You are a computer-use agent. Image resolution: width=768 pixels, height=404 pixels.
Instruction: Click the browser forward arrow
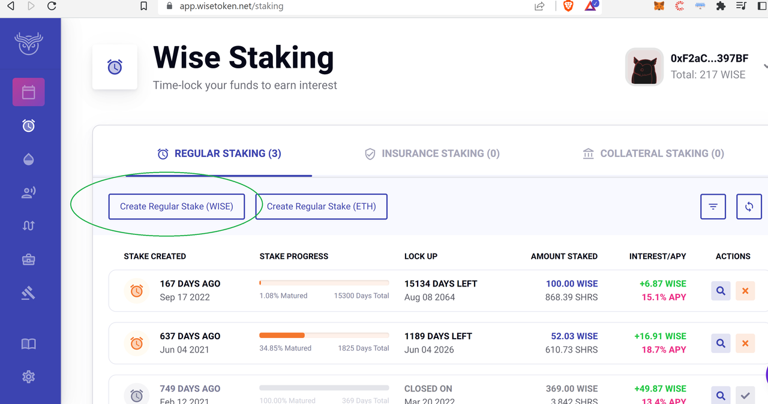coord(31,6)
